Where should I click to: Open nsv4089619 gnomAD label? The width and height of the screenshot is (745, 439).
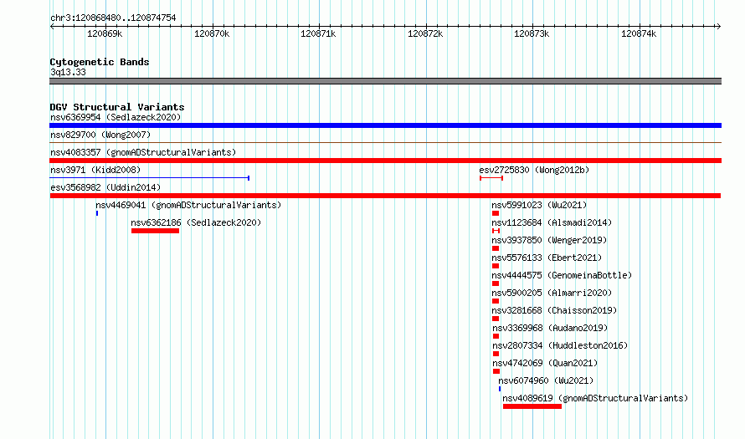[x=595, y=398]
